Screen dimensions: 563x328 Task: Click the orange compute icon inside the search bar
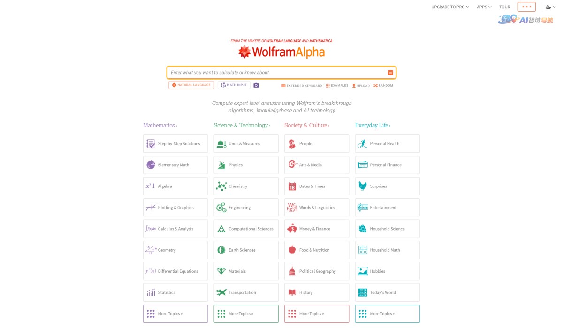pos(390,73)
